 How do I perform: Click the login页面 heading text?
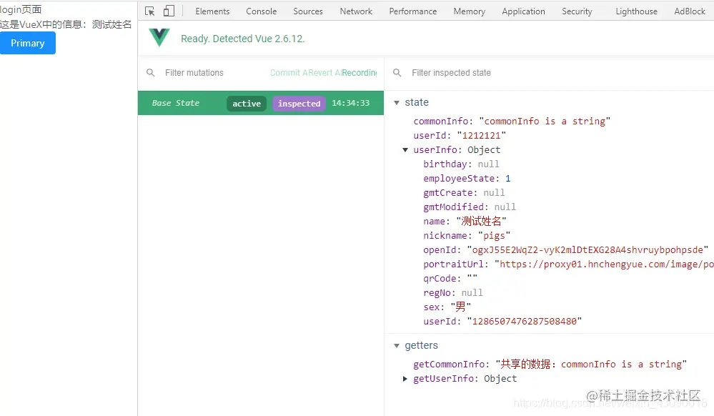click(21, 9)
